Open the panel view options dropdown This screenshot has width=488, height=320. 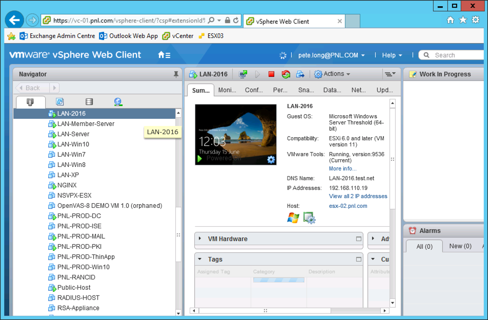(390, 74)
